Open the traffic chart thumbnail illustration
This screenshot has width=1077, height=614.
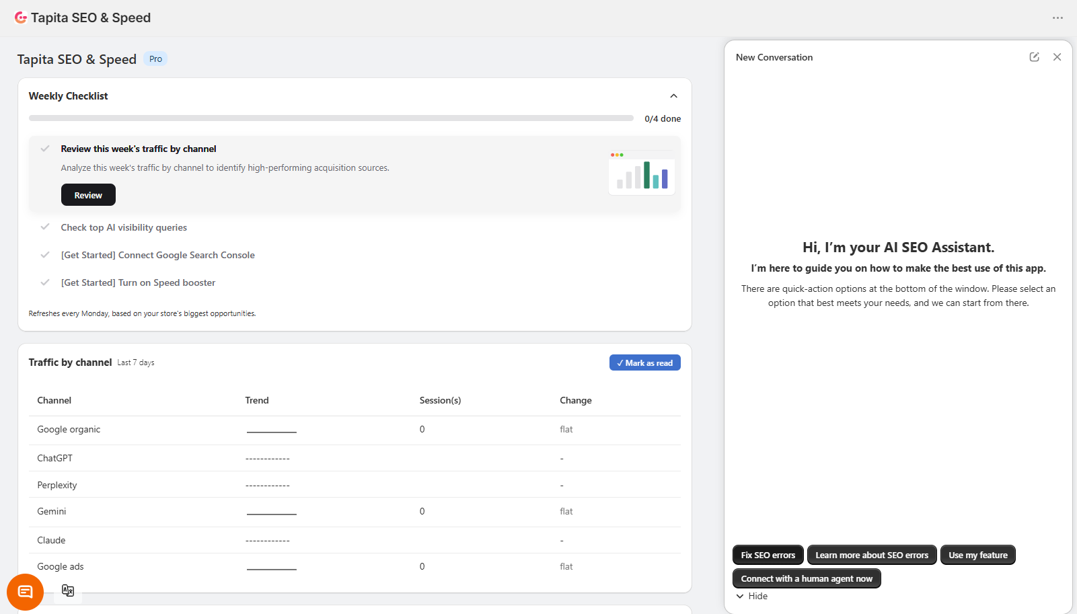click(642, 173)
